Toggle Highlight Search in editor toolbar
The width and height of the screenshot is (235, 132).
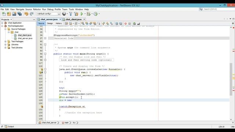(95, 23)
